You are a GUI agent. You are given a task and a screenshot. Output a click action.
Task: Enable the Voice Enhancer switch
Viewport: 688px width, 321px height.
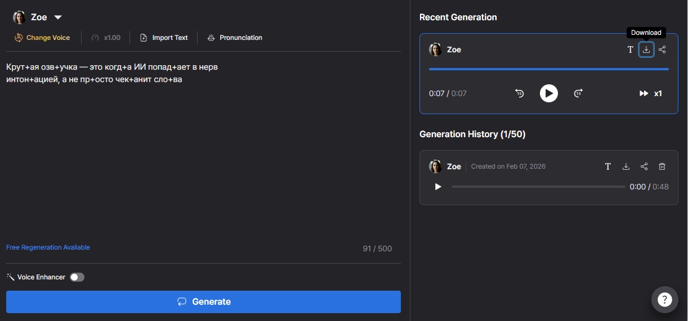[x=77, y=277]
